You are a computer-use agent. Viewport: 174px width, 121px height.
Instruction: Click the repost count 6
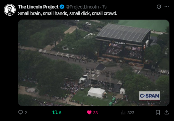pos(60,113)
